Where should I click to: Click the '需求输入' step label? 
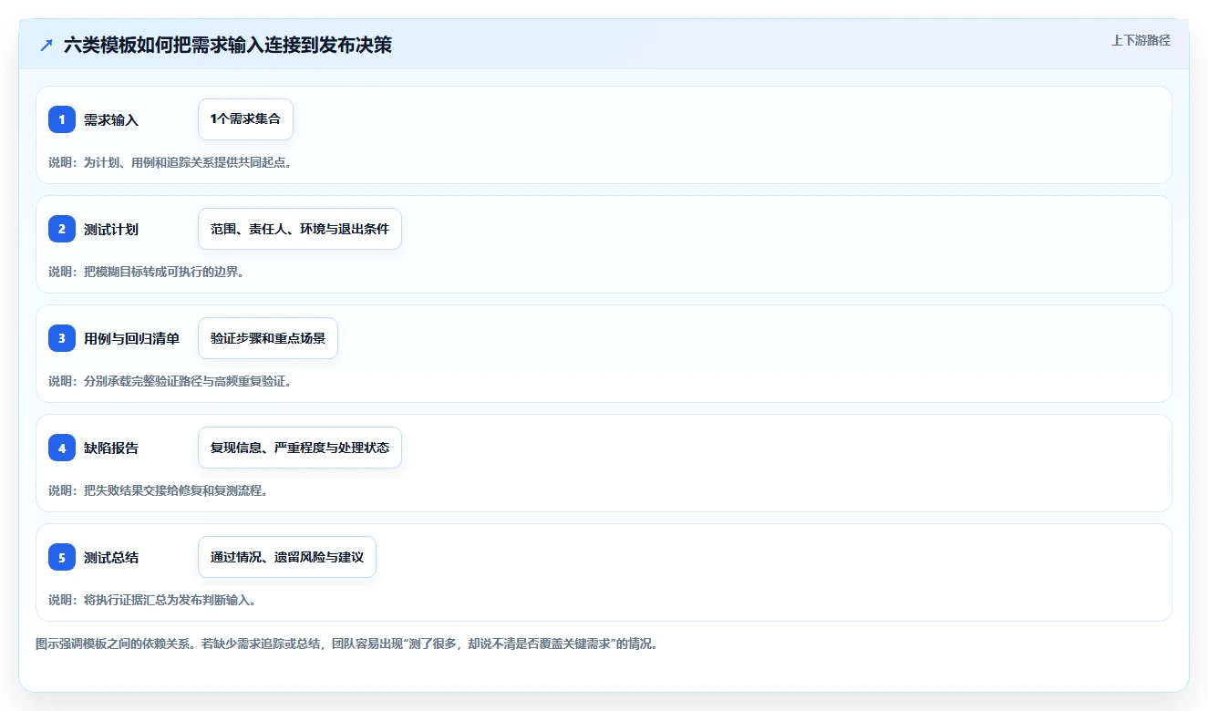[x=111, y=120]
